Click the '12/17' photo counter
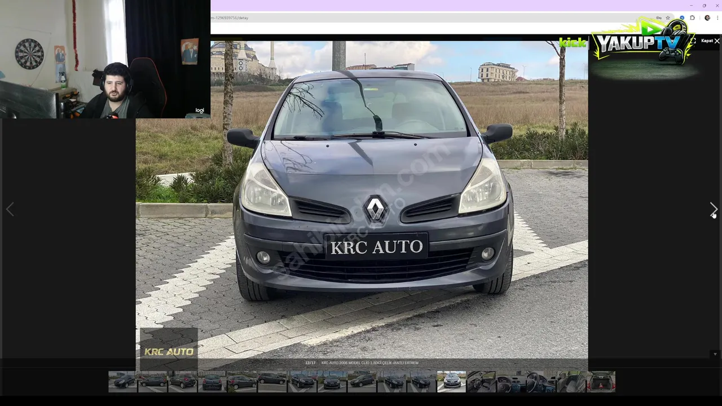Viewport: 722px width, 406px height. (x=310, y=363)
